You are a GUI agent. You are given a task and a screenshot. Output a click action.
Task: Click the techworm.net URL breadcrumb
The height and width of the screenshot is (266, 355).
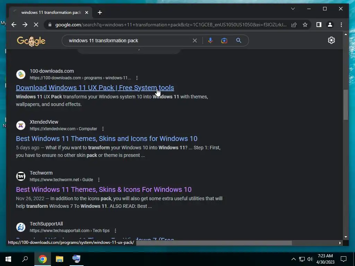click(61, 180)
